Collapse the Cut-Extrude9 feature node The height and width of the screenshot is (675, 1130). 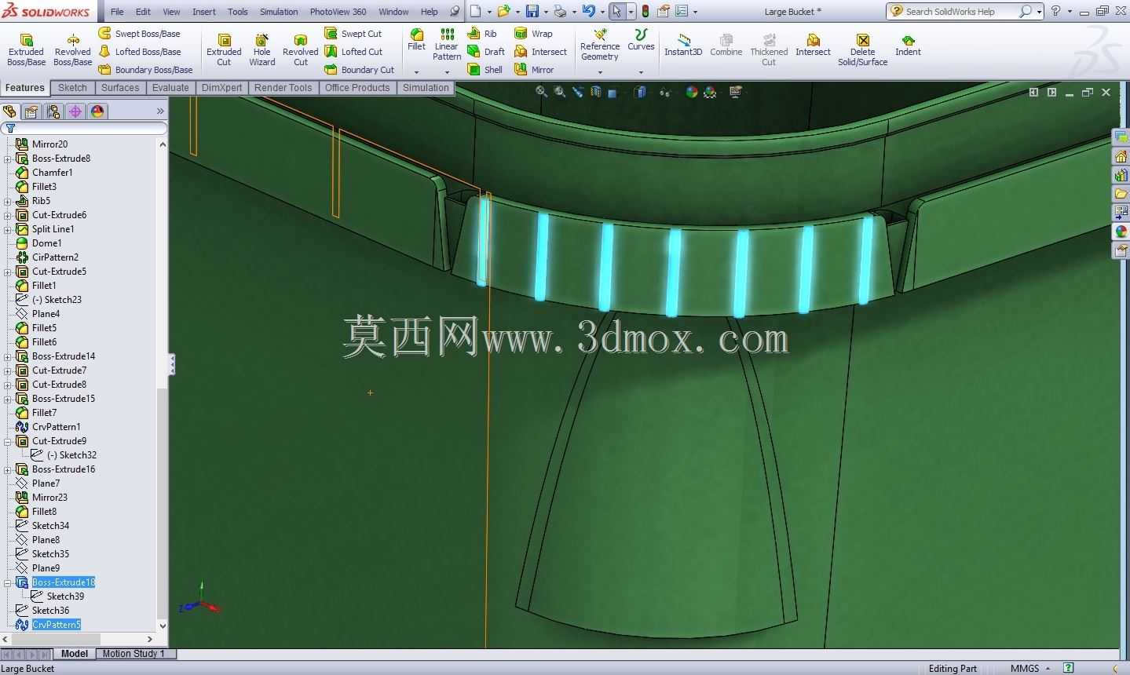point(8,441)
